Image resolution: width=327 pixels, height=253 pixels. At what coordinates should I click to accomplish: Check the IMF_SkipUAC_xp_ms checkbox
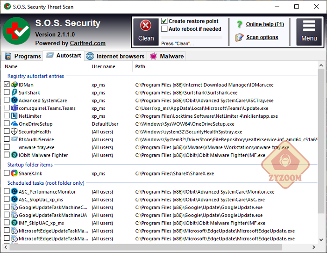[x=7, y=222]
